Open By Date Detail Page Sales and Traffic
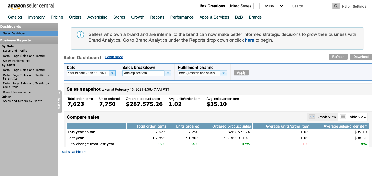This screenshot has height=176, width=374. (24, 56)
